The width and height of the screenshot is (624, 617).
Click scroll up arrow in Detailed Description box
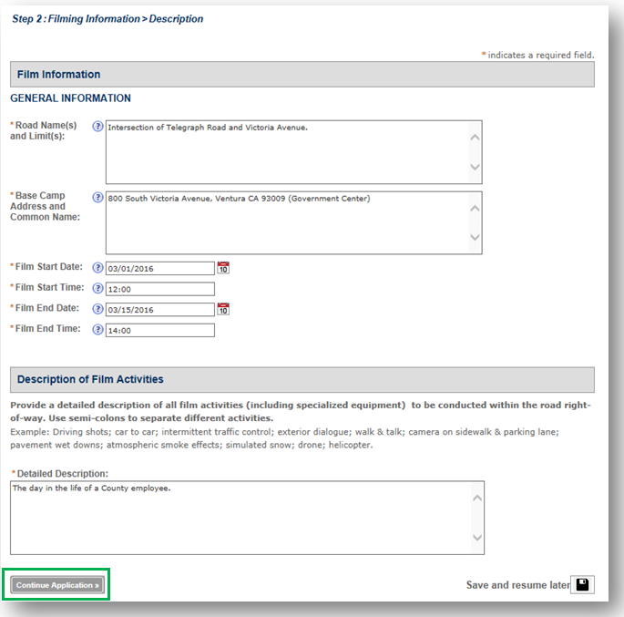click(x=476, y=498)
